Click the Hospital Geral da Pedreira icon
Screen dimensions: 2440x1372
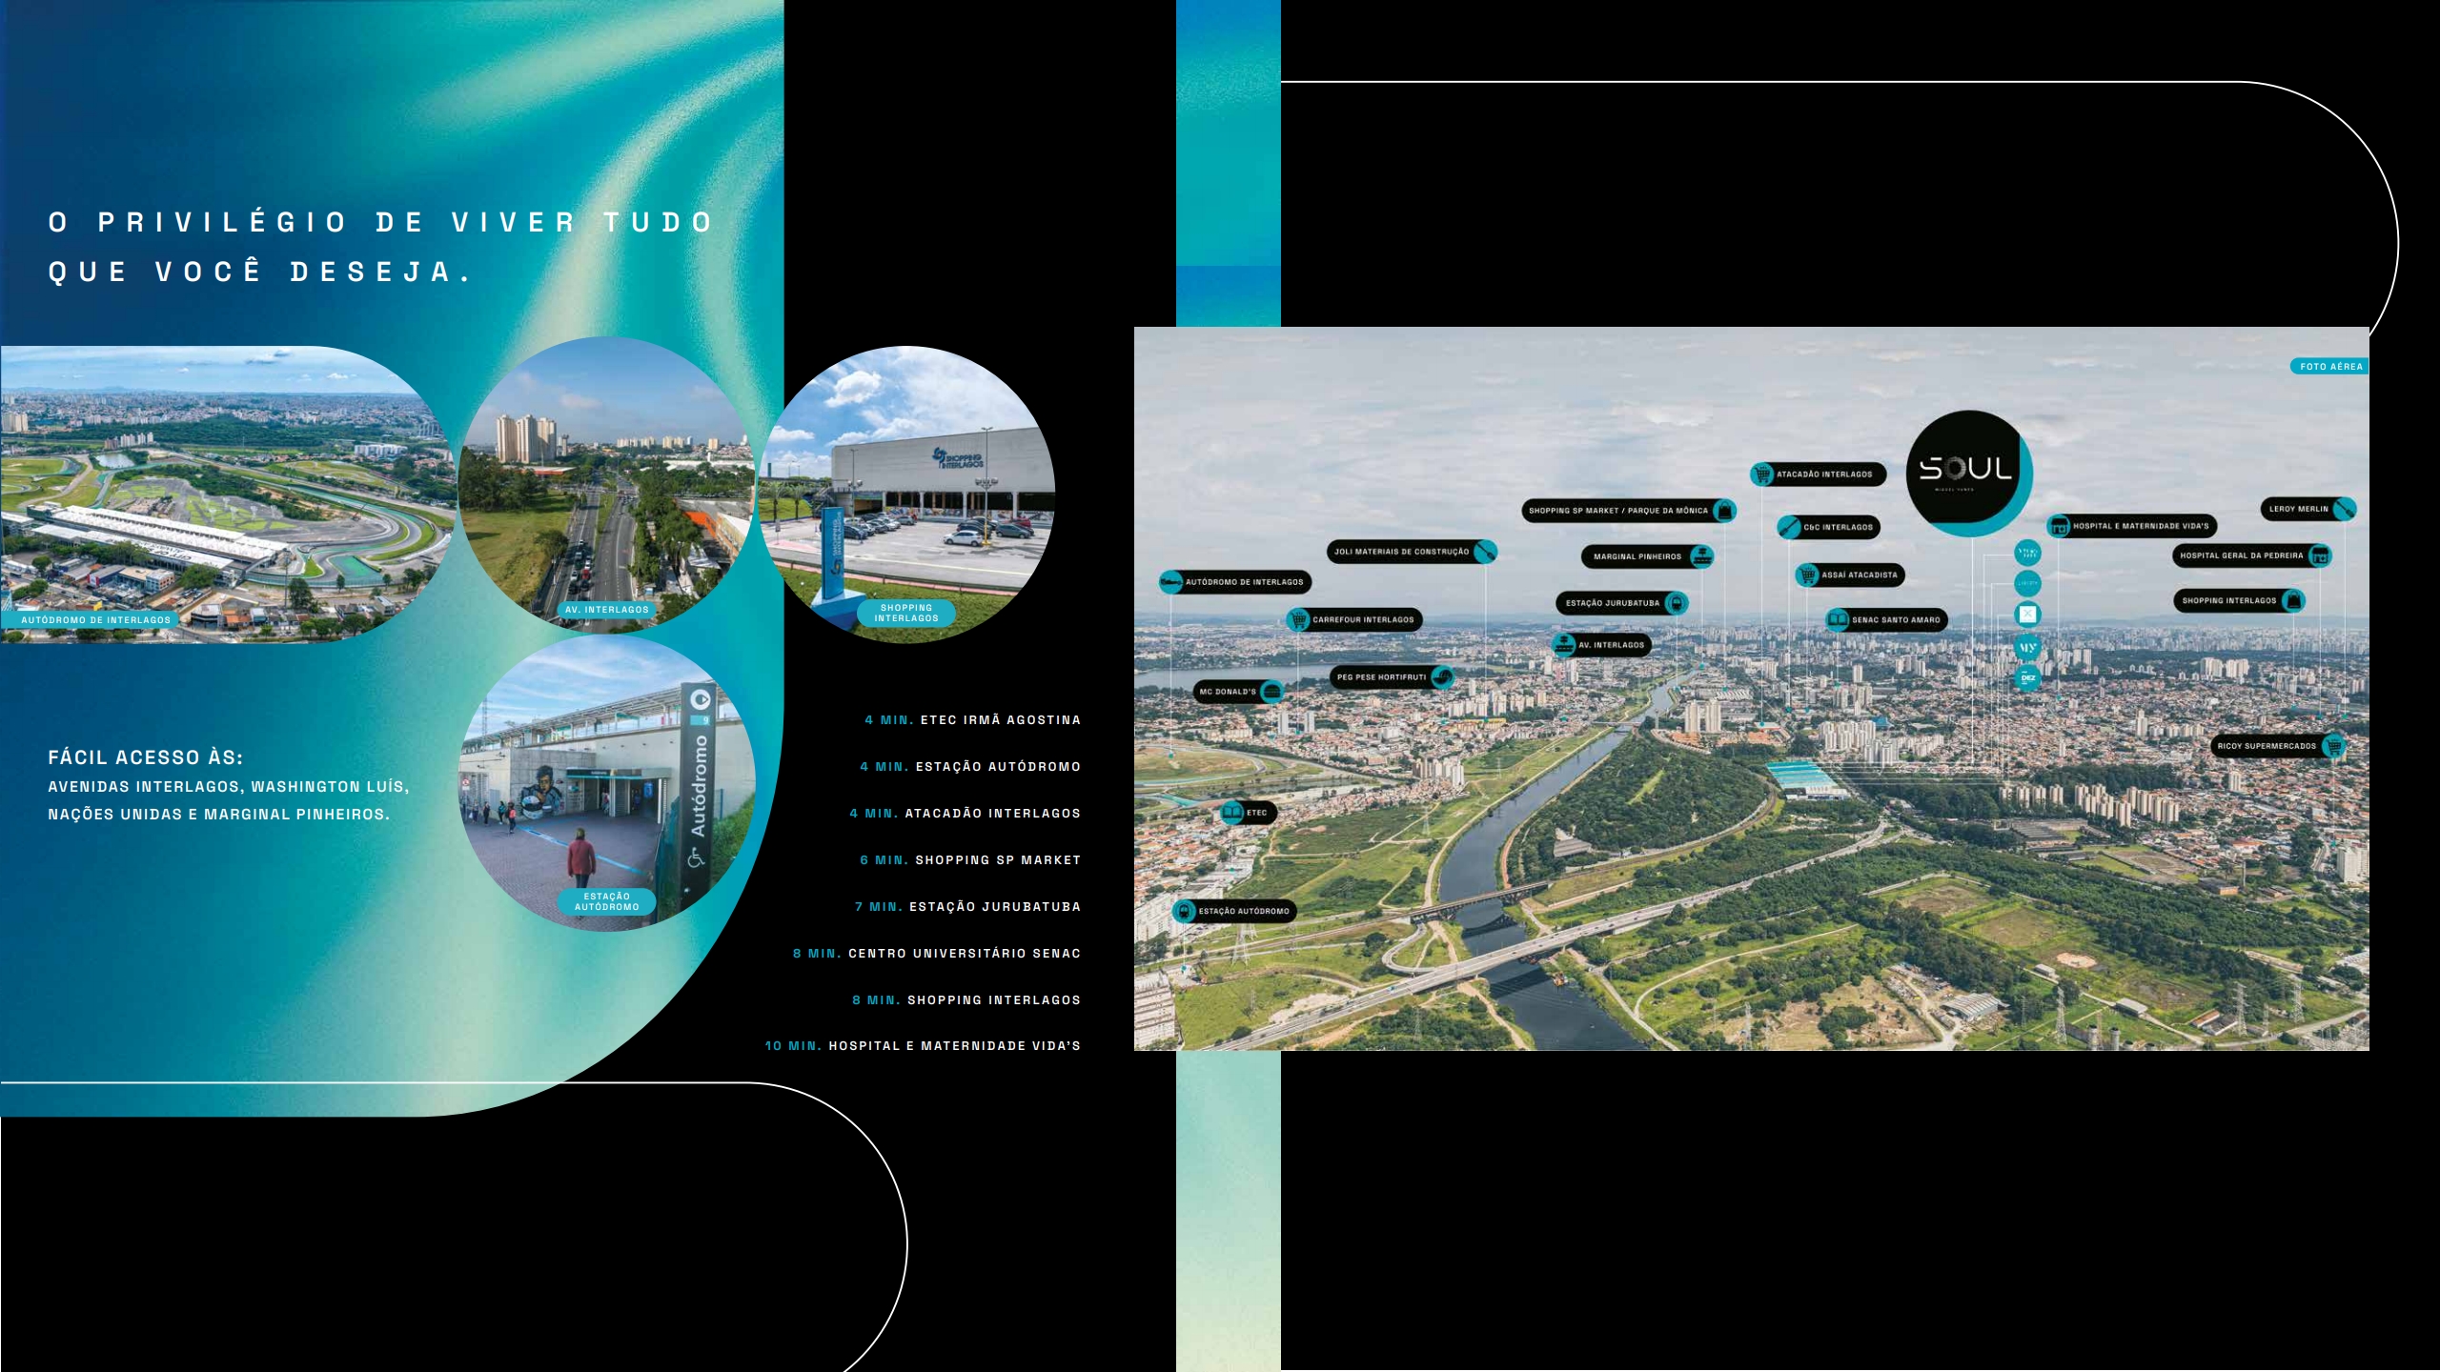(2320, 555)
